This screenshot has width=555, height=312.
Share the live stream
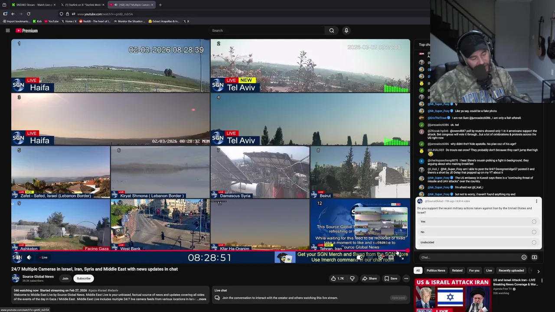tap(369, 278)
